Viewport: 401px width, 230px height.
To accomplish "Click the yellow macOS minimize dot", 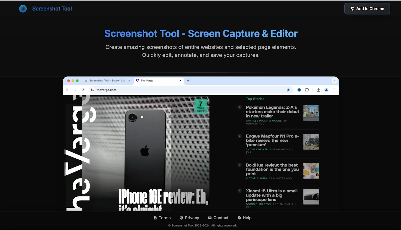I will click(x=73, y=81).
